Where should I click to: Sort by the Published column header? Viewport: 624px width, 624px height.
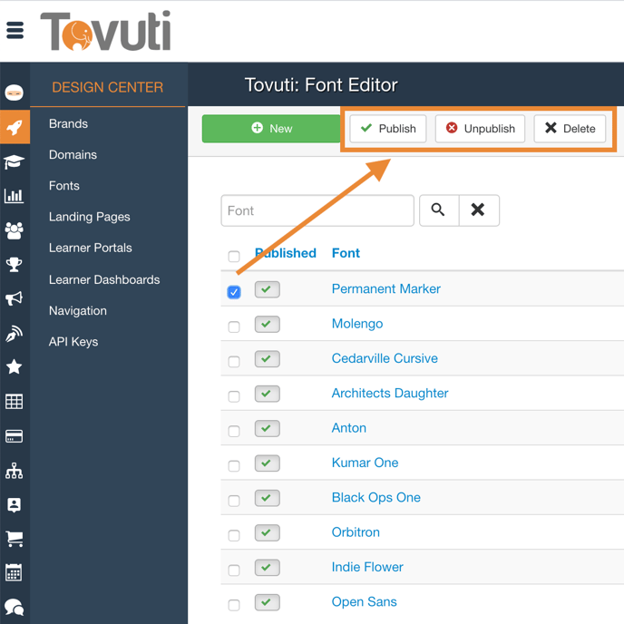[287, 253]
